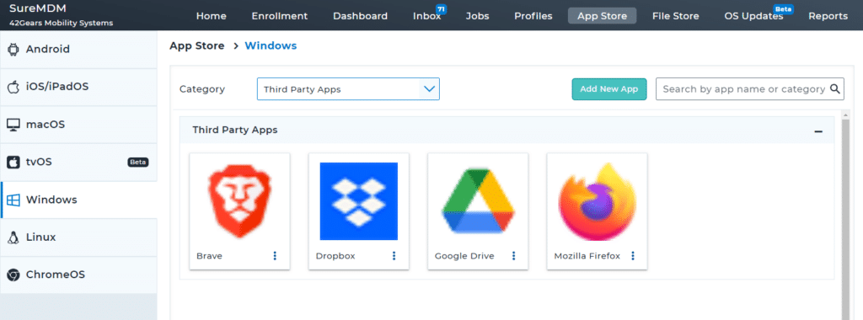
Task: Open the Dropbox three-dot options menu
Action: [394, 256]
